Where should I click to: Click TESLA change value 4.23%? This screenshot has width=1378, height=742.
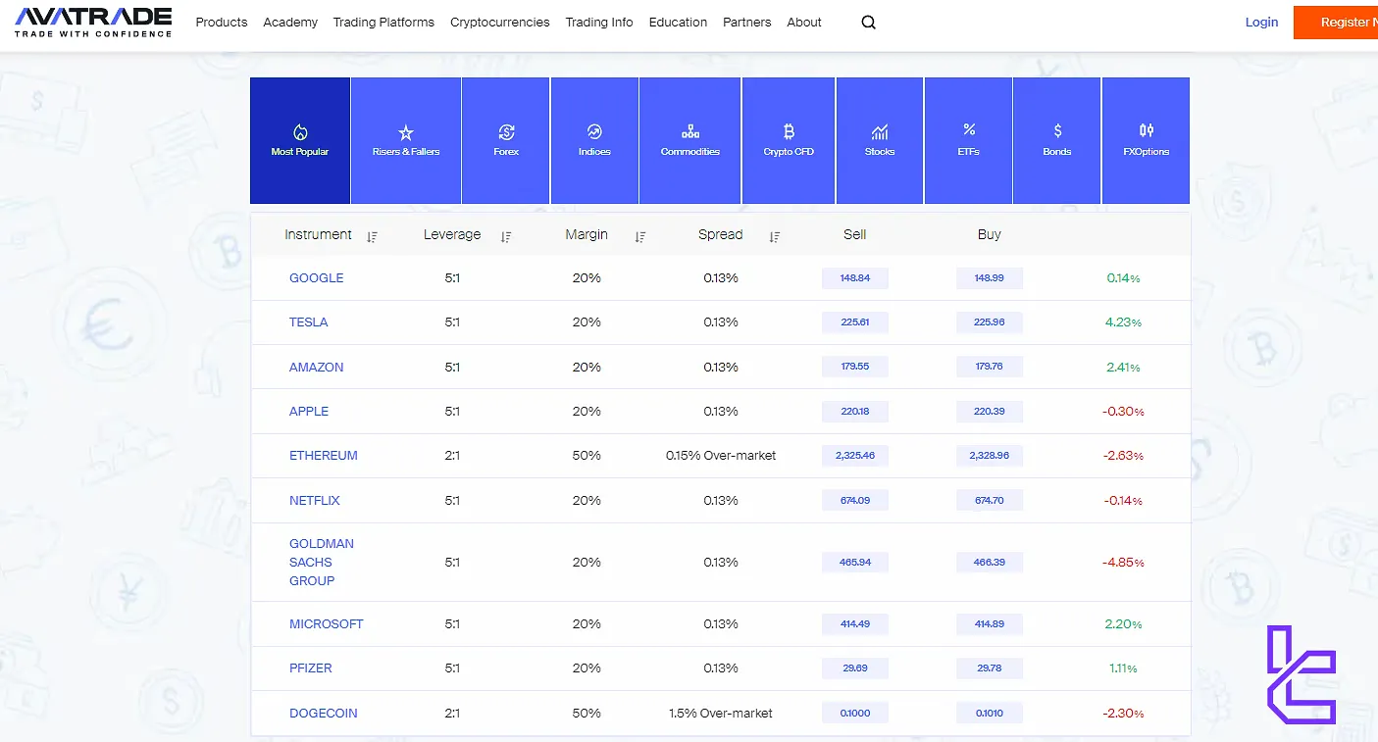click(1123, 322)
